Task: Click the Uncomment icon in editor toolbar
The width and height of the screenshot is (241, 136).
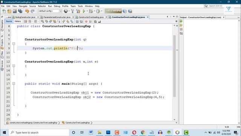Action: (x=99, y=22)
